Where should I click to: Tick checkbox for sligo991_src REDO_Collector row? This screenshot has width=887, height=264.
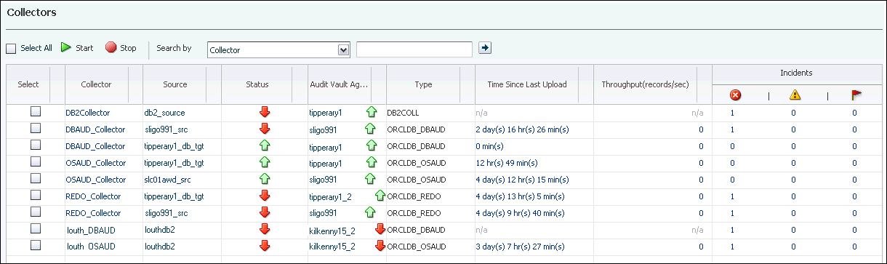point(35,212)
